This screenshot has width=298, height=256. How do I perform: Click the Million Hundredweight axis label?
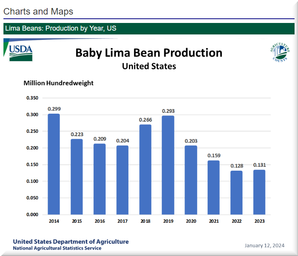58,83
